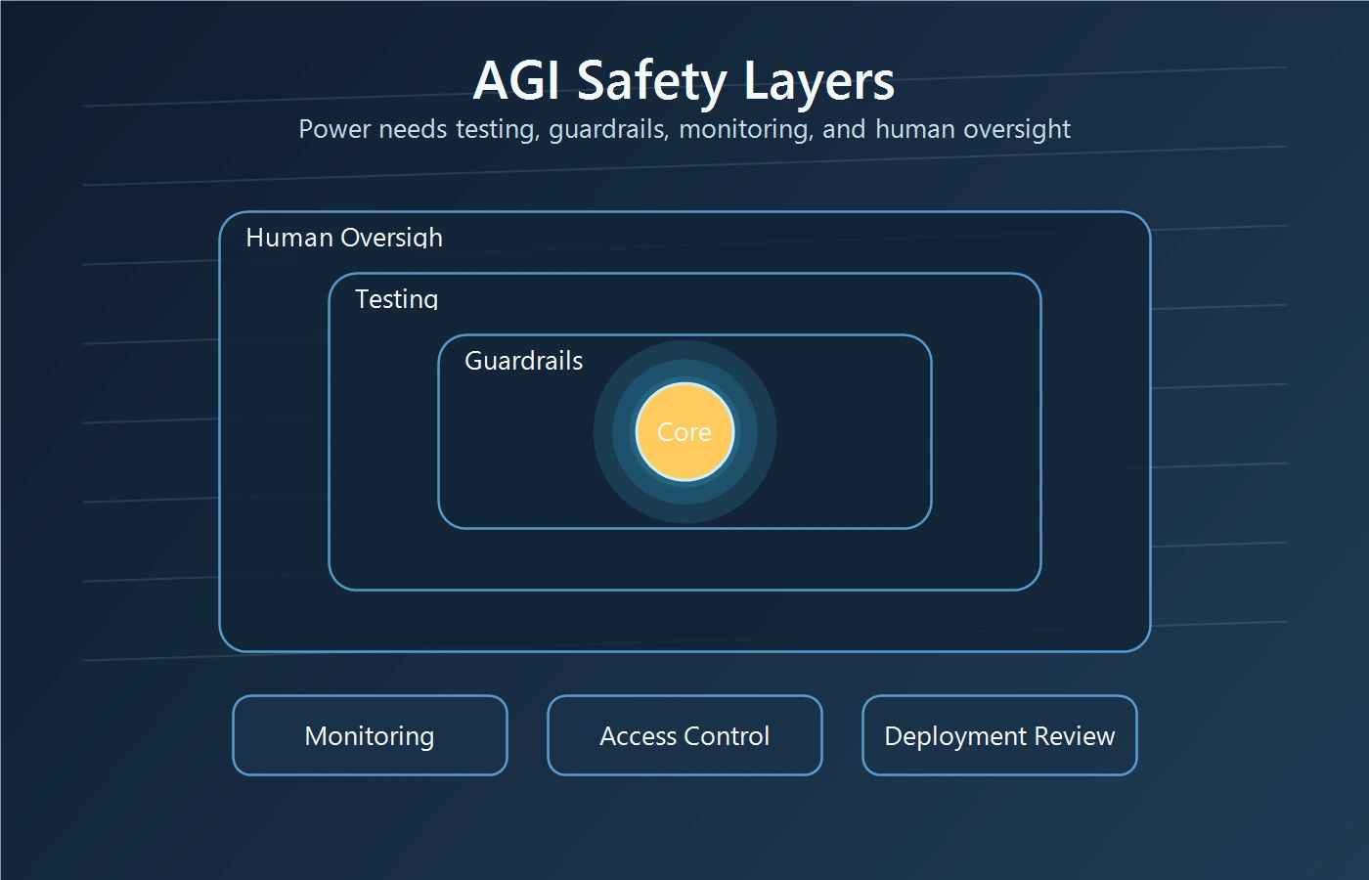The image size is (1369, 880).
Task: Select the subtitle text about power needs
Action: pos(684,128)
